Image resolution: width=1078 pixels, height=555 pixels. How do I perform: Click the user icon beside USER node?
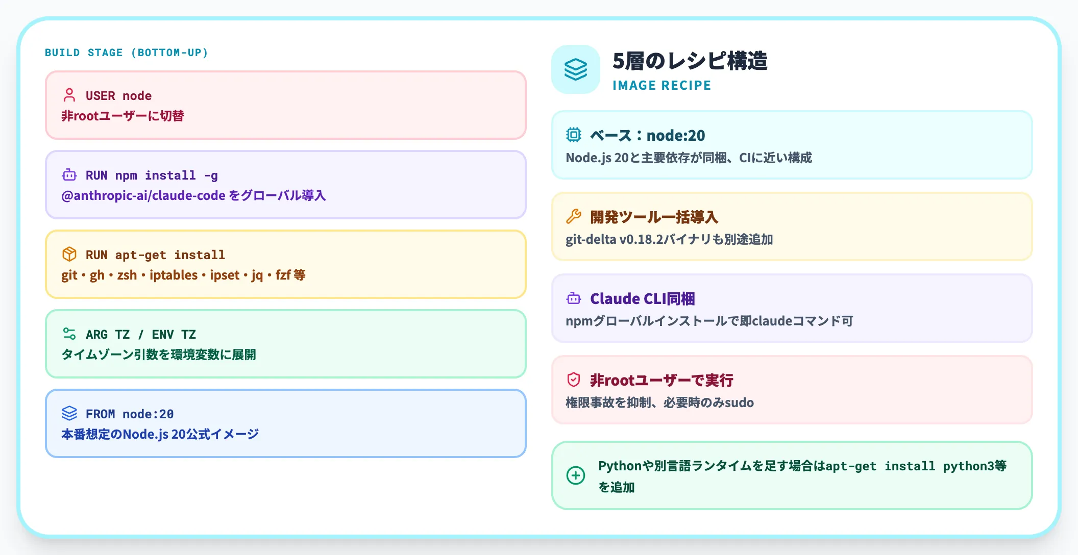pos(69,95)
